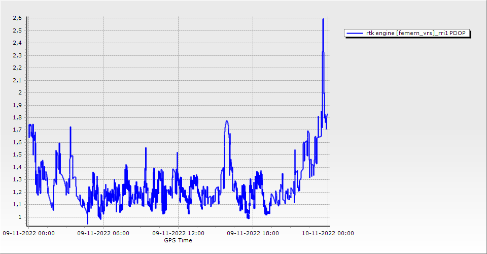The width and height of the screenshot is (487, 254).
Task: Click the 1,2 y-axis tick label
Action: pyautogui.click(x=17, y=192)
